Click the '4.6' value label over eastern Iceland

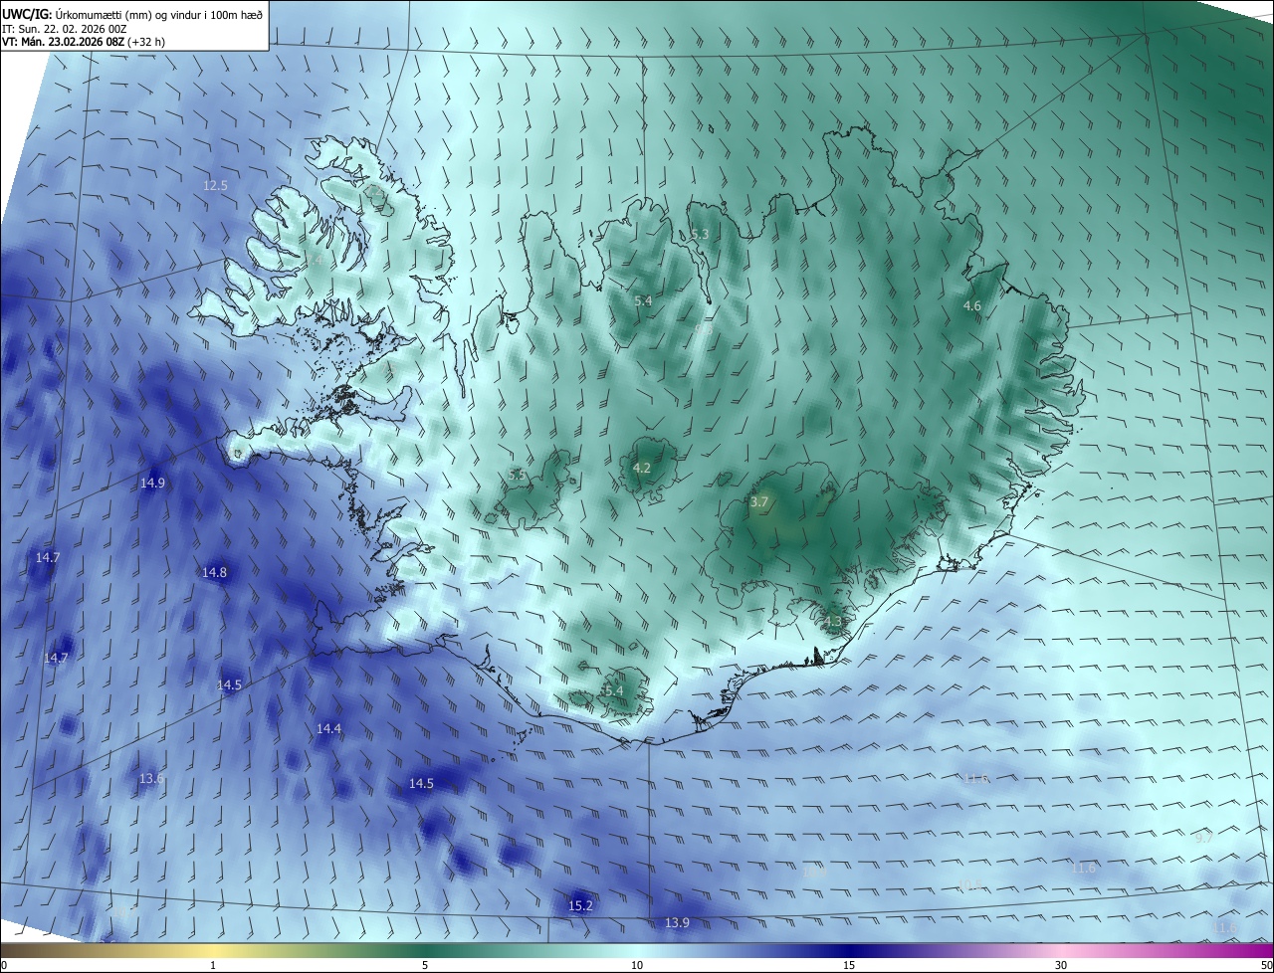coord(972,306)
